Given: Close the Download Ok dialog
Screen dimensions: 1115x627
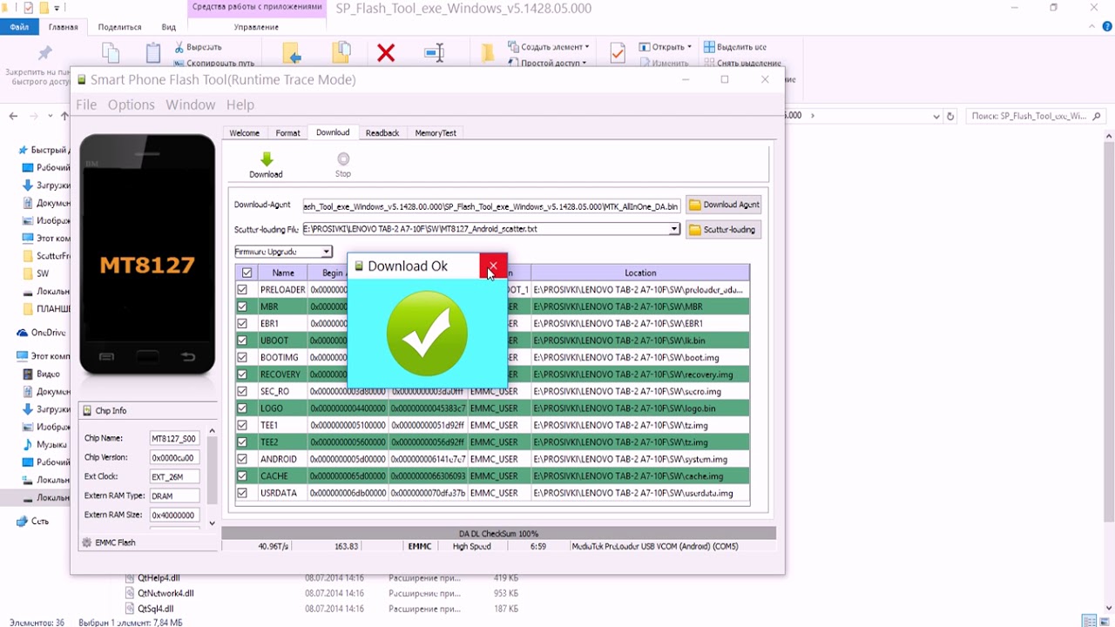Looking at the screenshot, I should point(493,266).
